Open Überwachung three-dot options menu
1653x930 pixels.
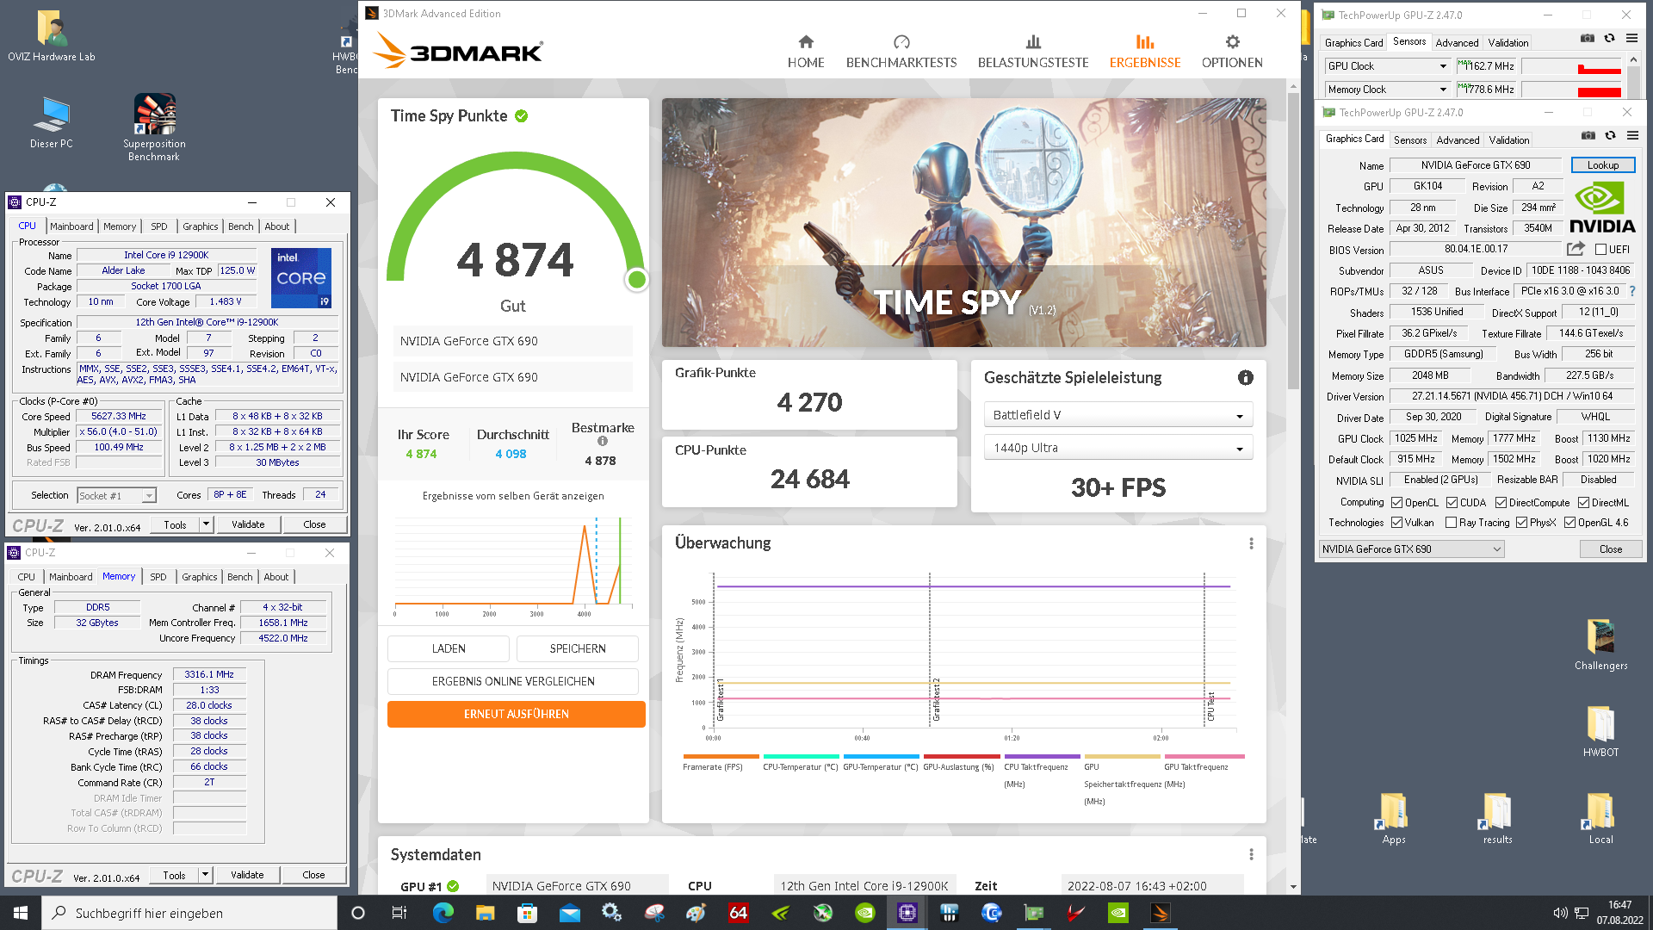tap(1251, 543)
